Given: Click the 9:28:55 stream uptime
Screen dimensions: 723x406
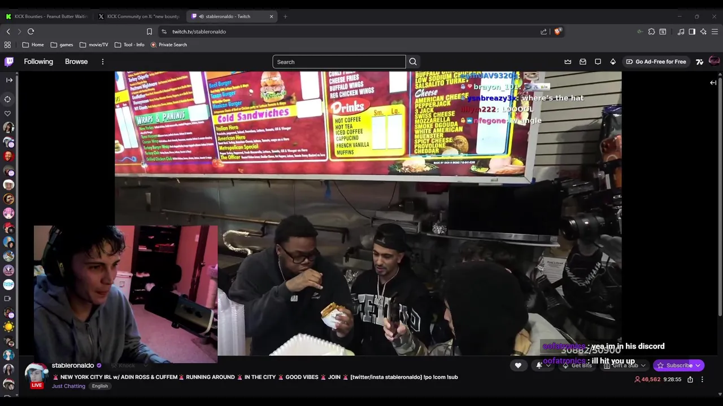Looking at the screenshot, I should (672, 379).
